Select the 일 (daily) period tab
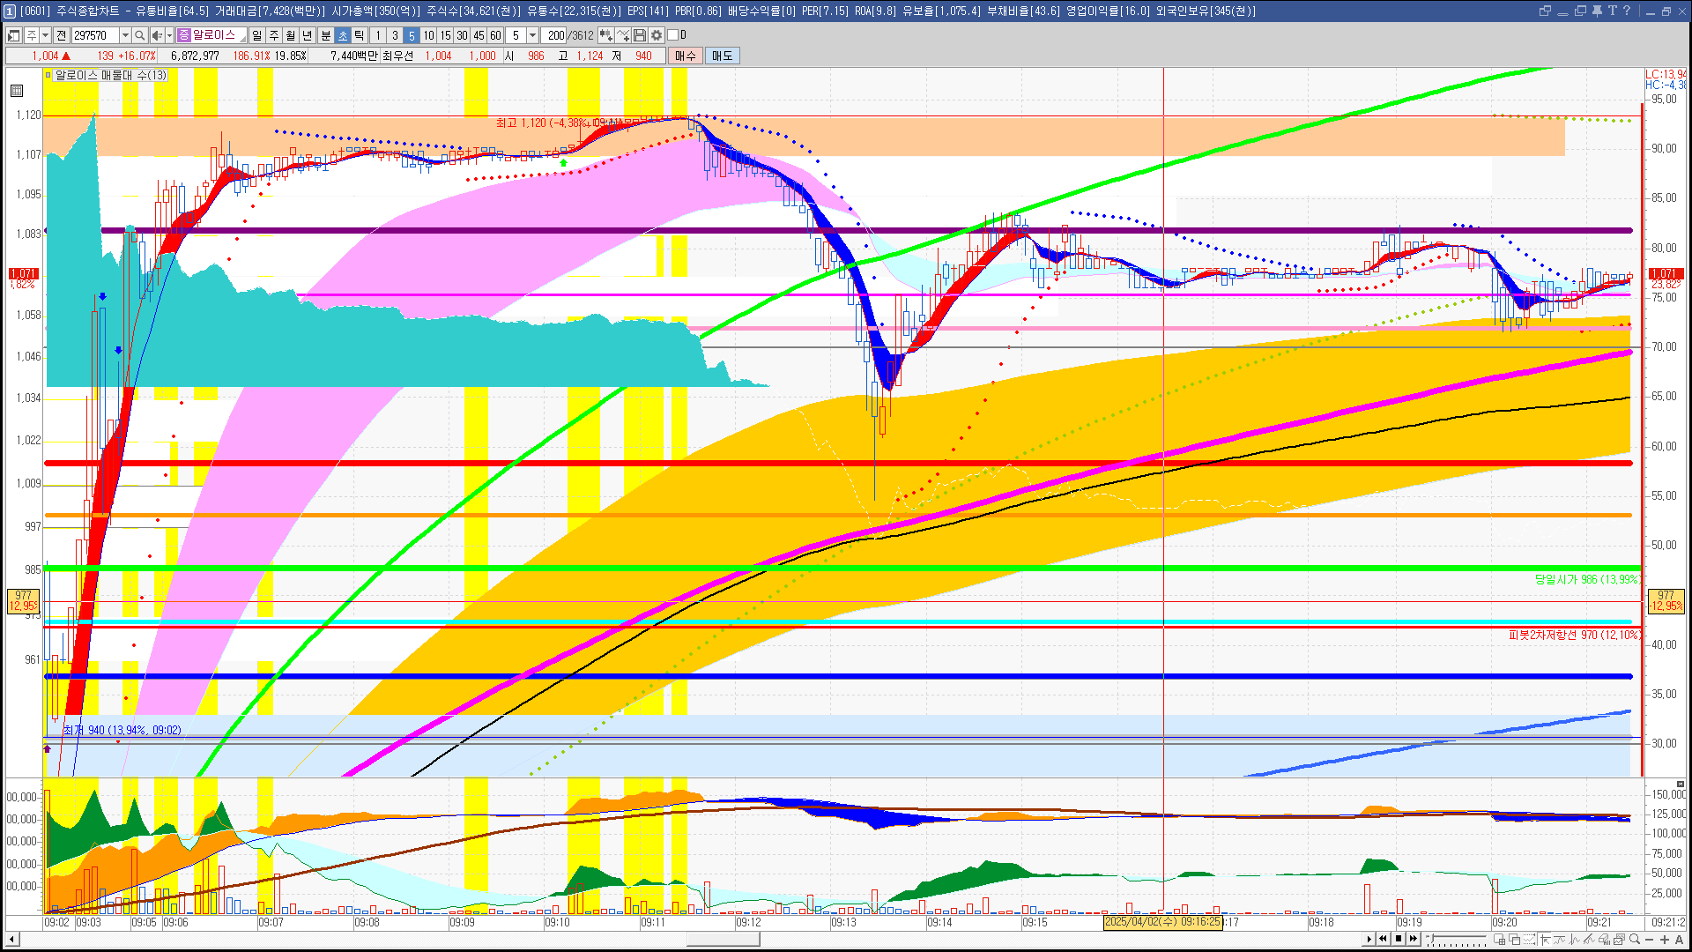 point(256,35)
